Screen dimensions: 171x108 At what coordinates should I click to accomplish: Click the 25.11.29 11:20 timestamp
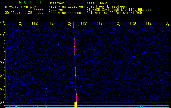coord(18,12)
